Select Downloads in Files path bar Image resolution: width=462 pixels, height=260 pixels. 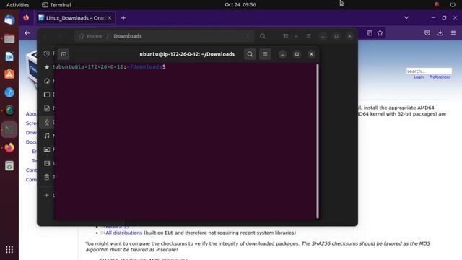coord(128,36)
